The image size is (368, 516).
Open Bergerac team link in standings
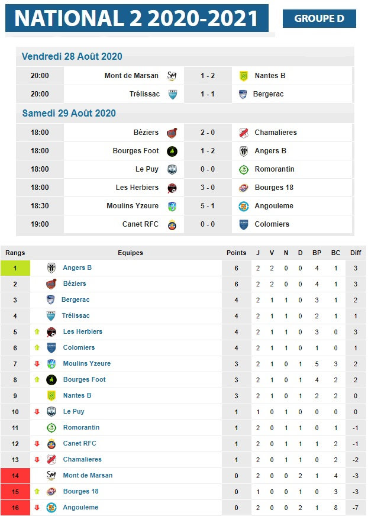[x=75, y=300]
